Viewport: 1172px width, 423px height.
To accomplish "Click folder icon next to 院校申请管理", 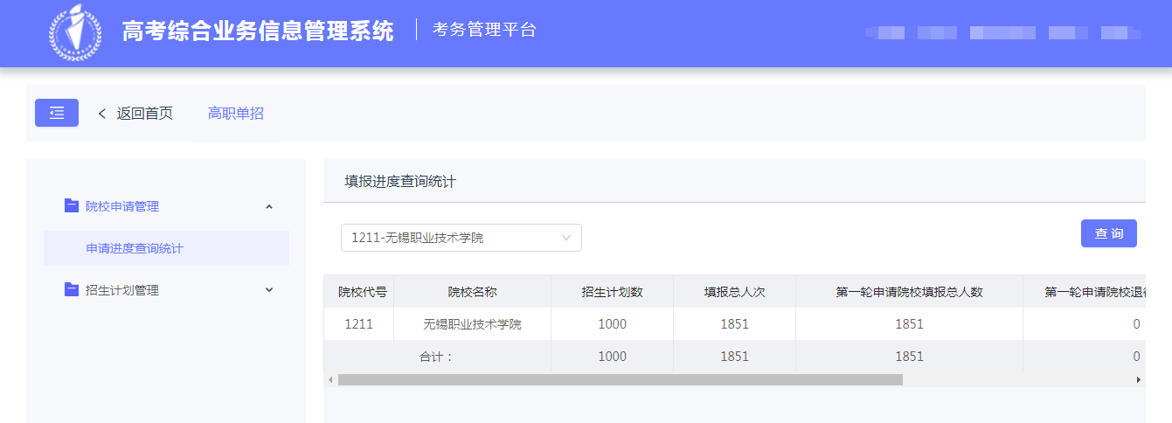I will [x=72, y=206].
